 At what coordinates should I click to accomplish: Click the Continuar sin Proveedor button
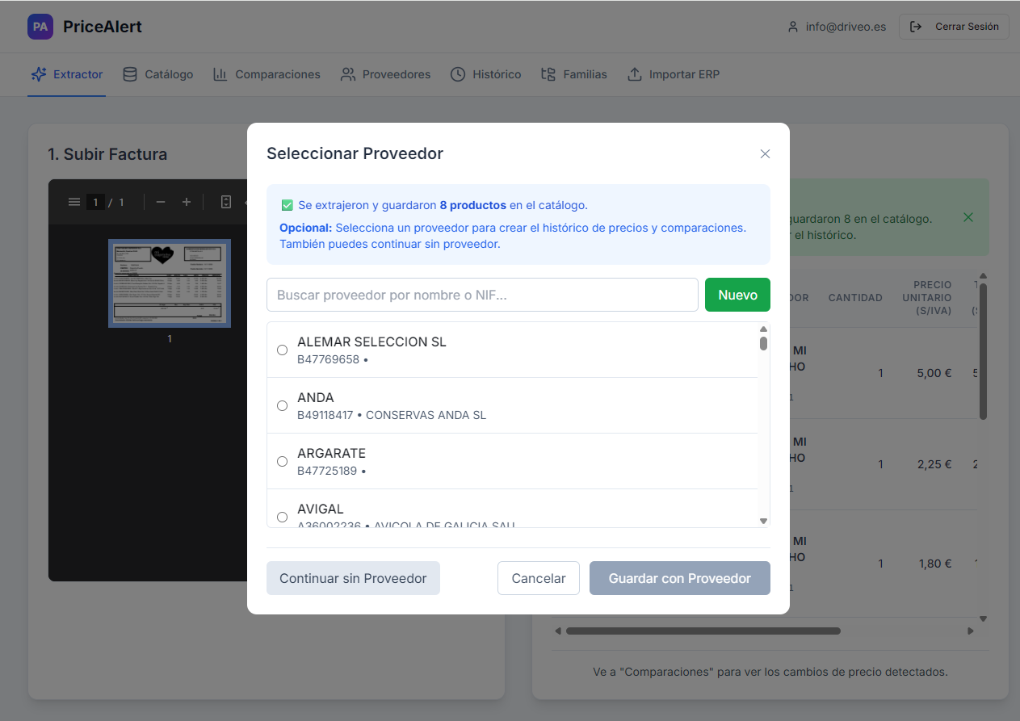tap(353, 578)
